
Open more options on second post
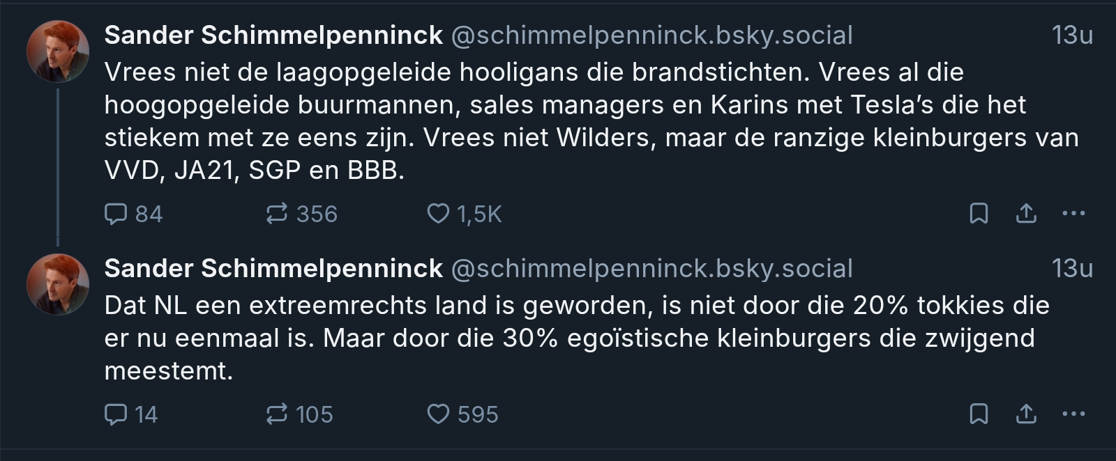click(x=1073, y=414)
